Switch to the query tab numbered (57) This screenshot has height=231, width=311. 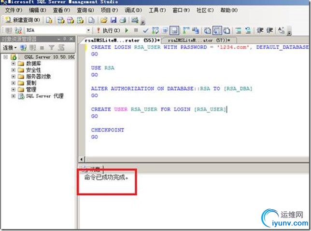click(199, 41)
